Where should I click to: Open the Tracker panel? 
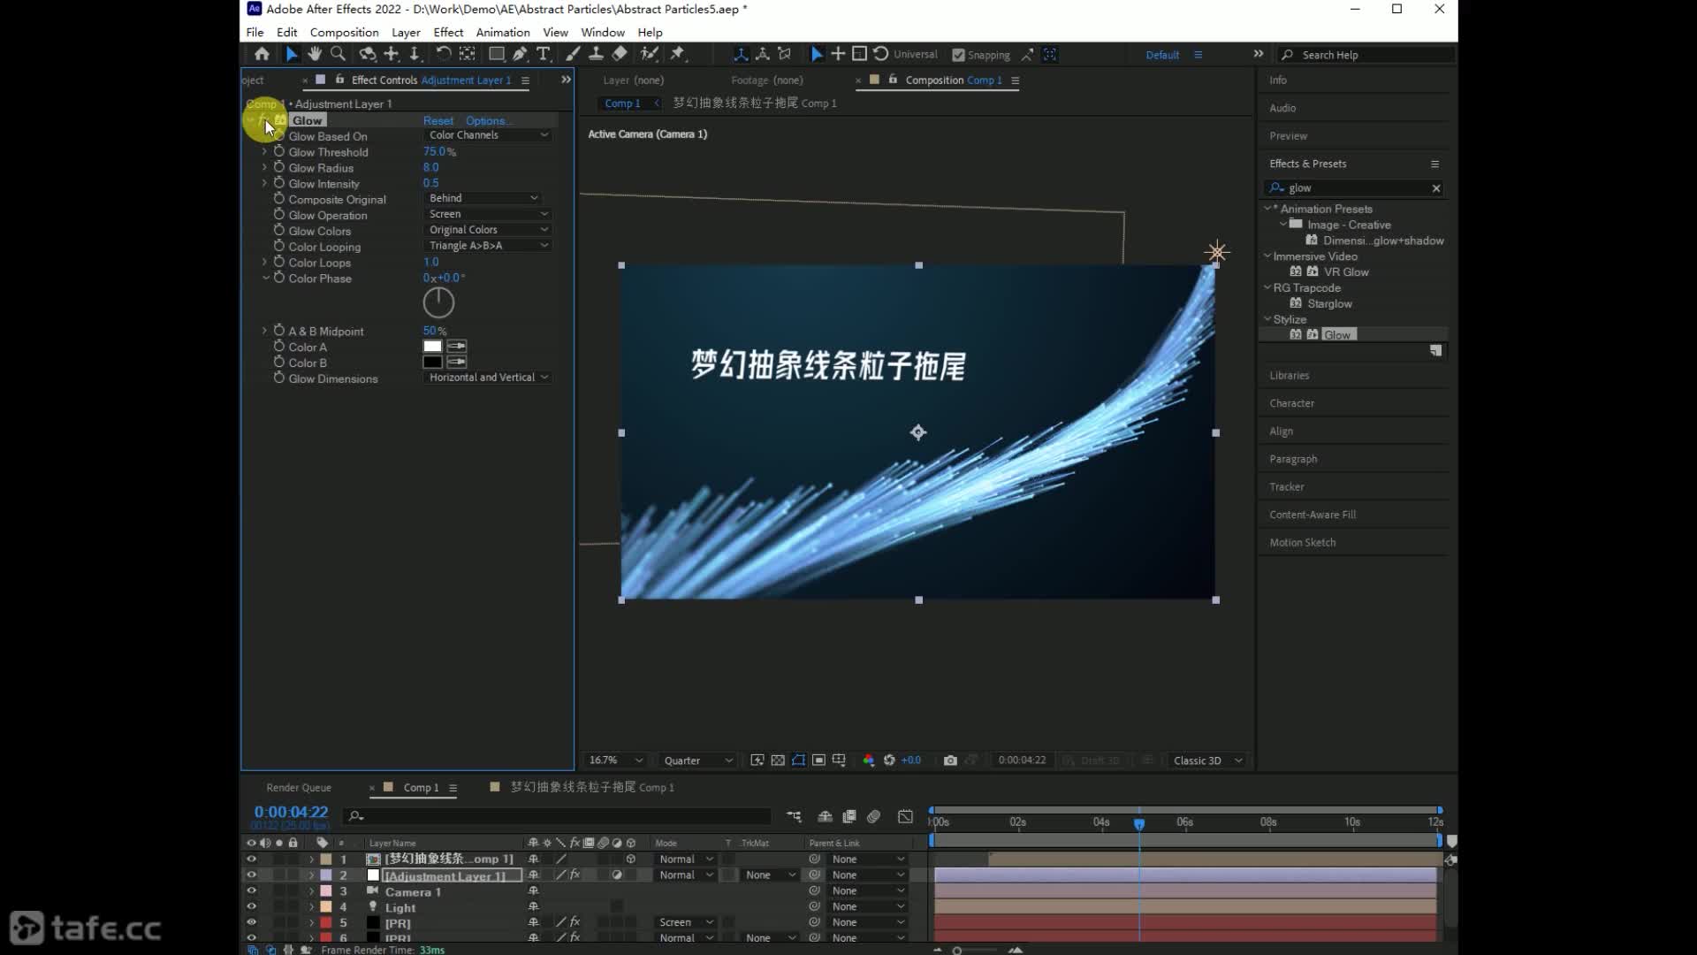(1286, 487)
